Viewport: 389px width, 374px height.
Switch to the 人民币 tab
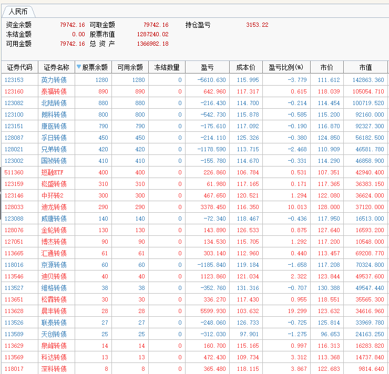coord(18,11)
